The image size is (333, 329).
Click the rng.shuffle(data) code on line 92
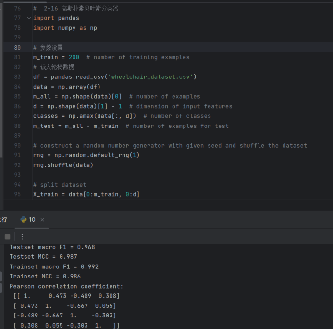point(63,165)
